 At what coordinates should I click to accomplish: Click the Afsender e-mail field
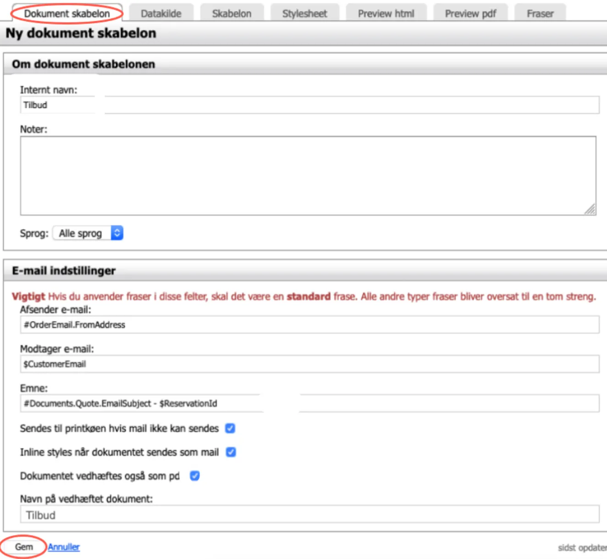[309, 325]
